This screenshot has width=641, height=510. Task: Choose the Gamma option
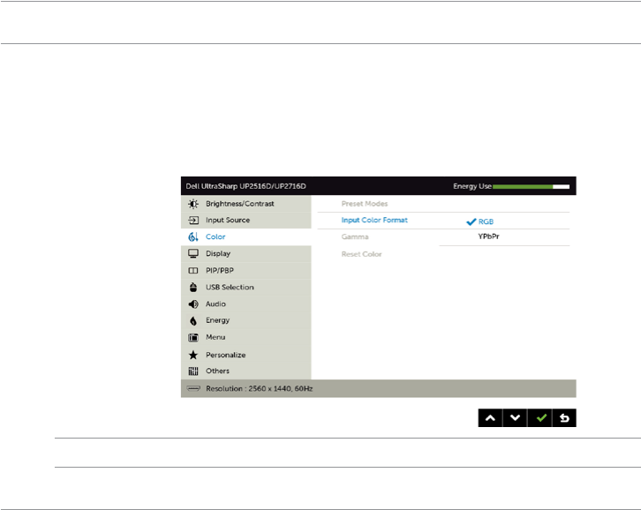[355, 237]
